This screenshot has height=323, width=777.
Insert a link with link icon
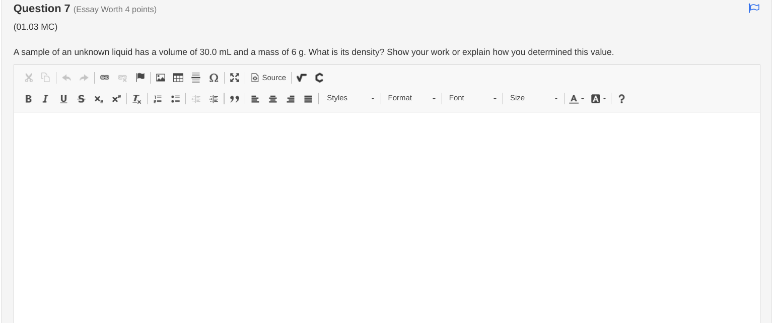point(104,78)
